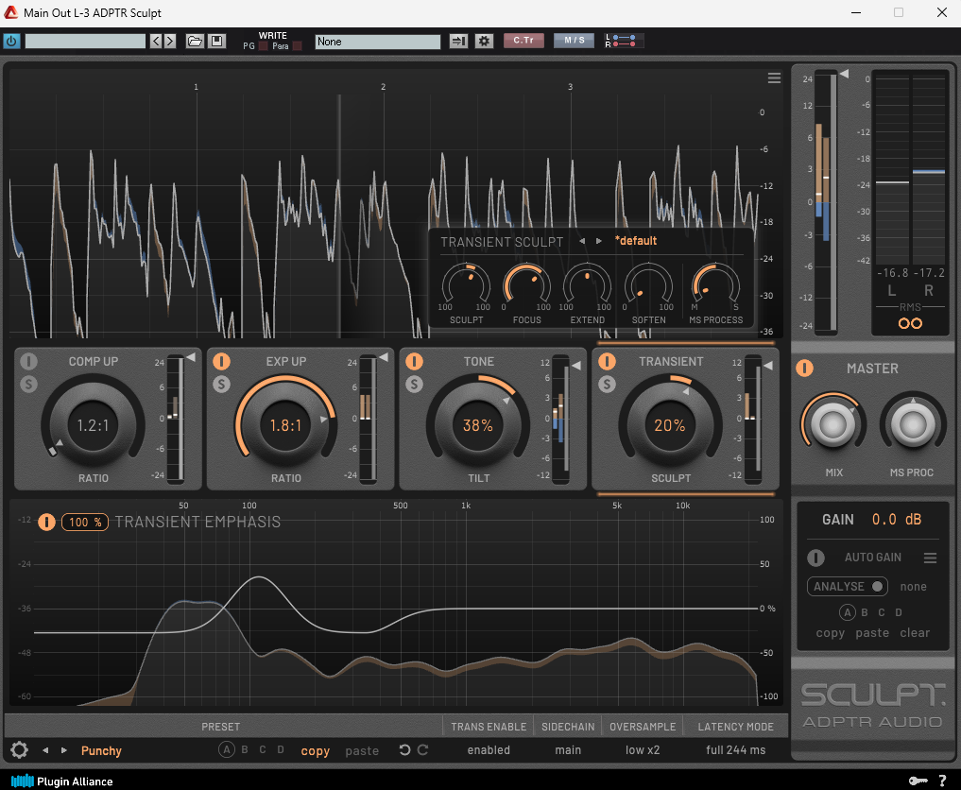Click the SOFTEN knob
This screenshot has height=790, width=961.
648,286
